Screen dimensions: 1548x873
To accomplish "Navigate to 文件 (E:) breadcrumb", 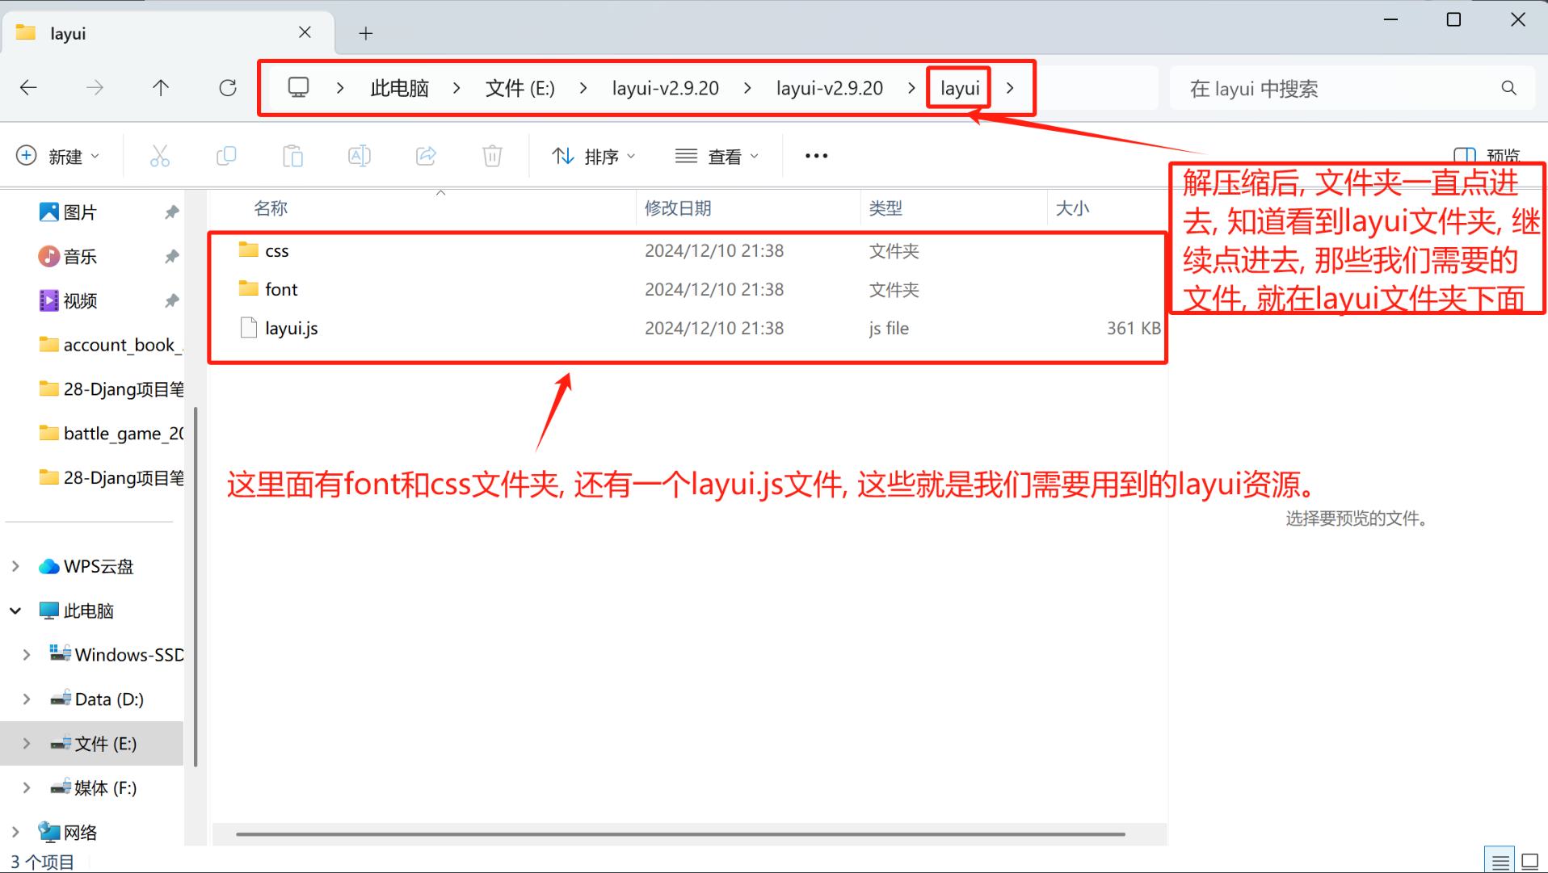I will [520, 88].
